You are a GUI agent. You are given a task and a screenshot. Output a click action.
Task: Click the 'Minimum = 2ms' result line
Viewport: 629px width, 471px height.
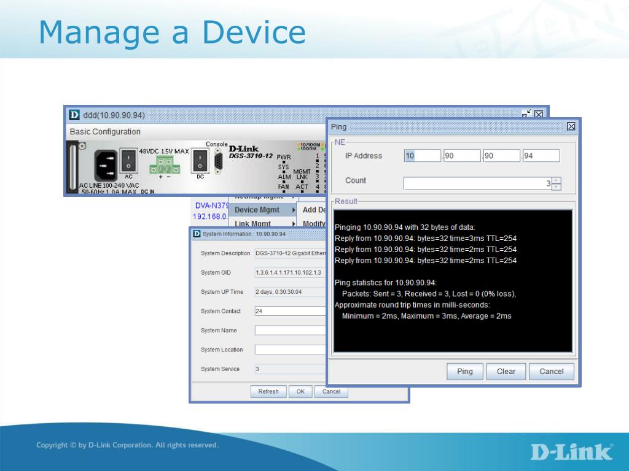point(426,316)
